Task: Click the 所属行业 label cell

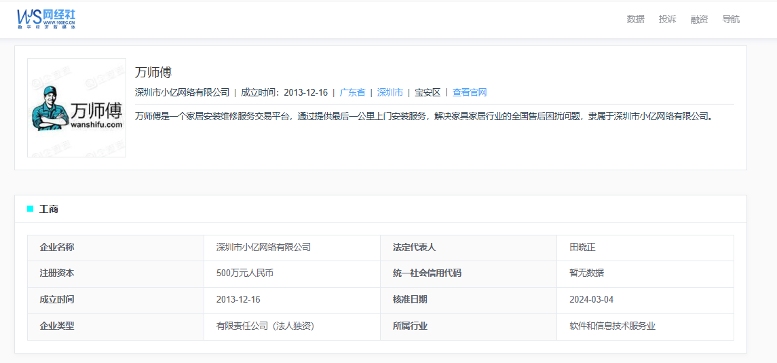Action: [469, 327]
